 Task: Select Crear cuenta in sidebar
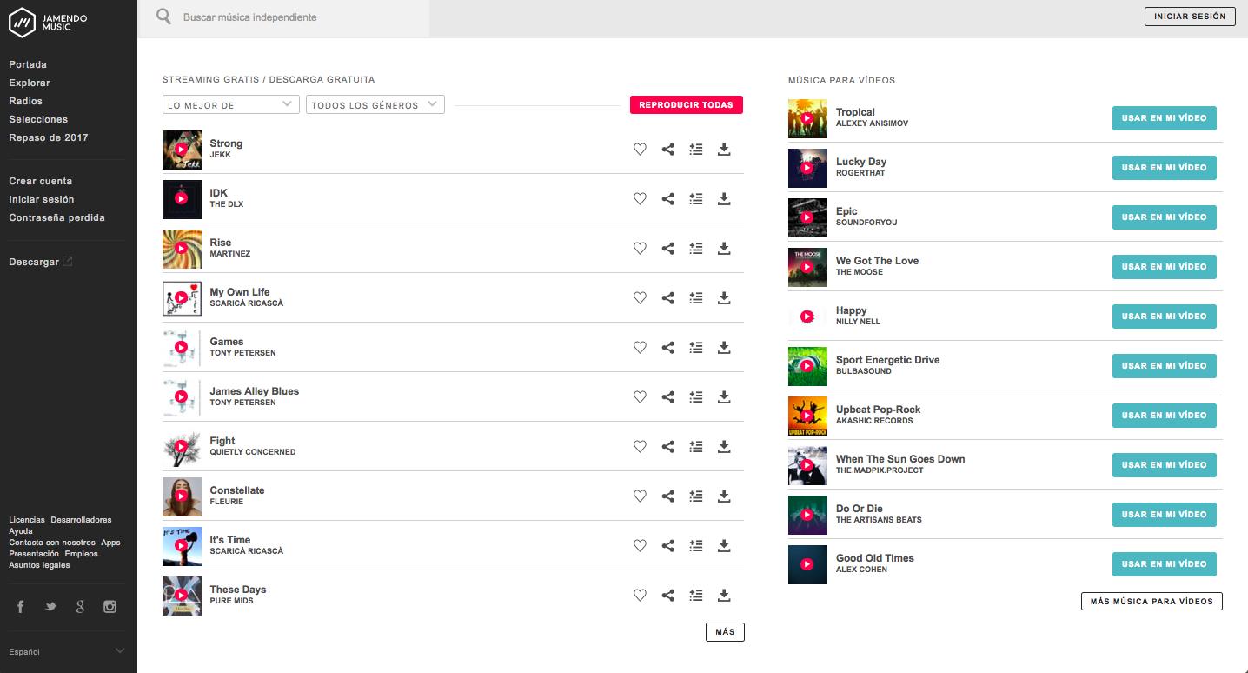(41, 181)
